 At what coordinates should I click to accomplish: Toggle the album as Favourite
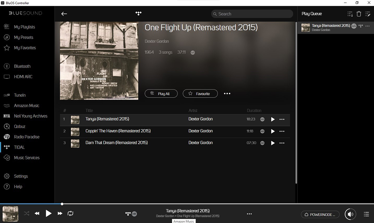[200, 93]
